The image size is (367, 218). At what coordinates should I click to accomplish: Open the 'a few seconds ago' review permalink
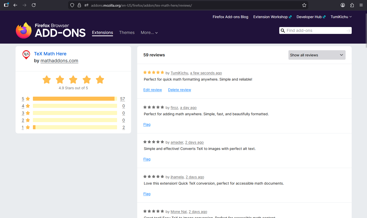[x=206, y=73]
